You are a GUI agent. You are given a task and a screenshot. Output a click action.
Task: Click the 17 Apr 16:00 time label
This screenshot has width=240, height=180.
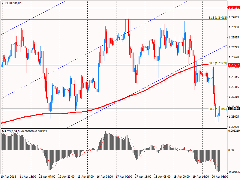(142, 177)
